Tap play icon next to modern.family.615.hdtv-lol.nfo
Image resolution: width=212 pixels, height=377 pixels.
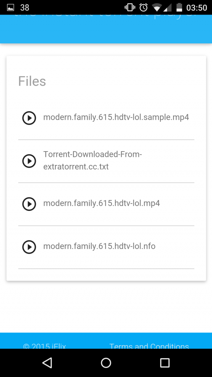click(29, 247)
